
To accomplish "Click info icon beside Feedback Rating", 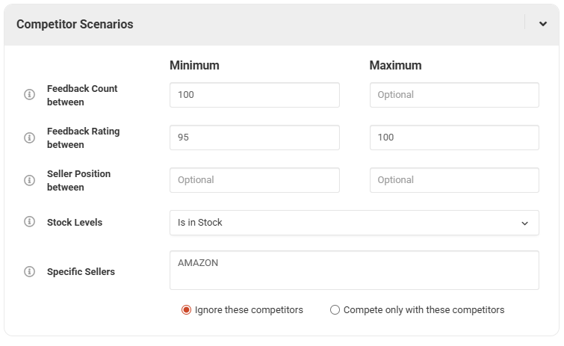I will pyautogui.click(x=30, y=138).
